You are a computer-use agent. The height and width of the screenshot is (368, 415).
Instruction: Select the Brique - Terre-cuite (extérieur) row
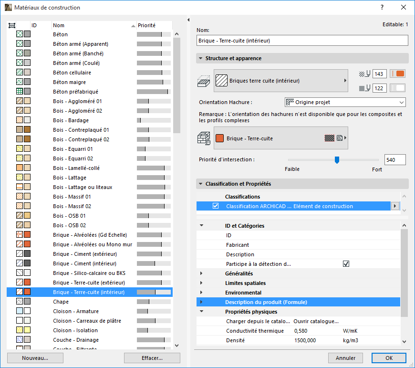click(x=90, y=283)
